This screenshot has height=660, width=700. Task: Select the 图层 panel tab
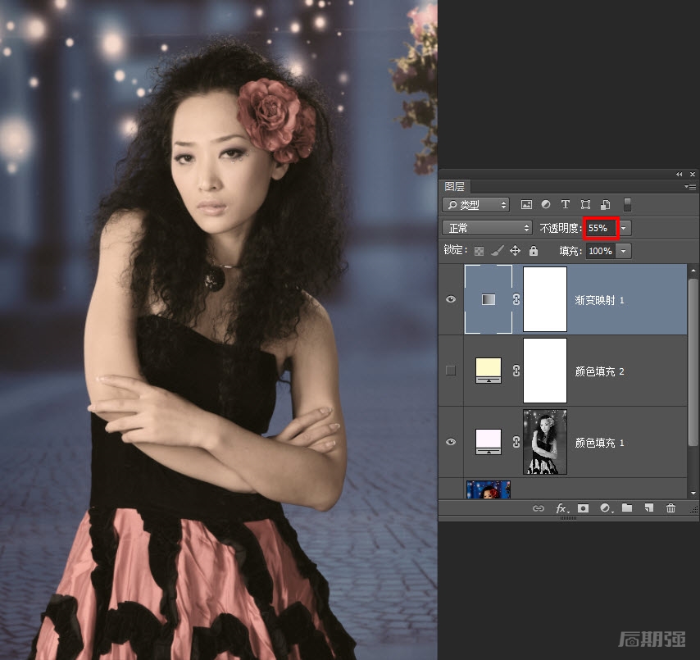(455, 187)
